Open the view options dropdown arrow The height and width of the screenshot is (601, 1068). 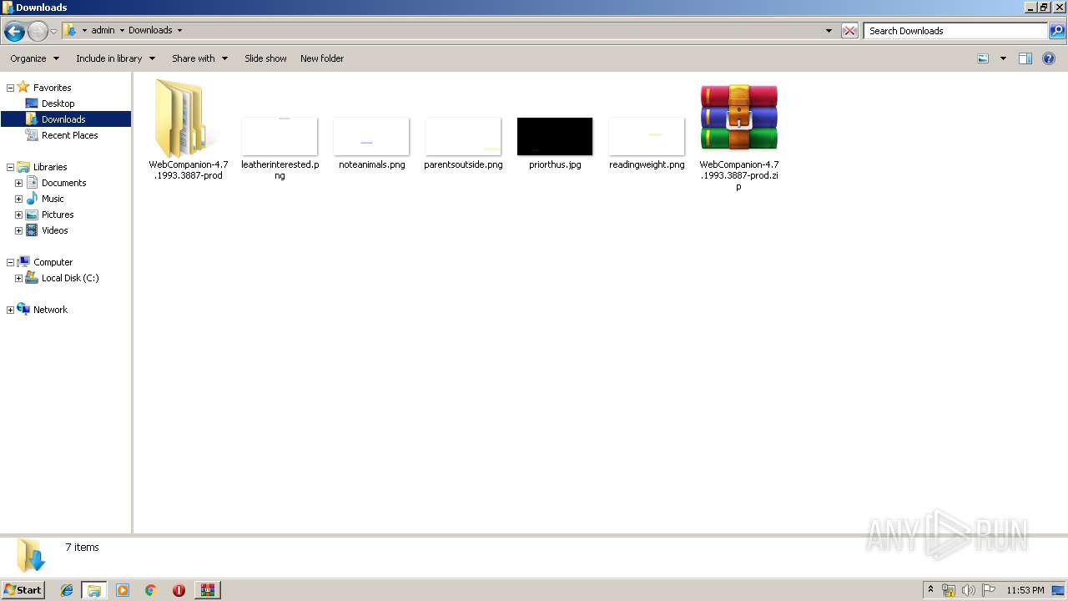[x=1003, y=58]
